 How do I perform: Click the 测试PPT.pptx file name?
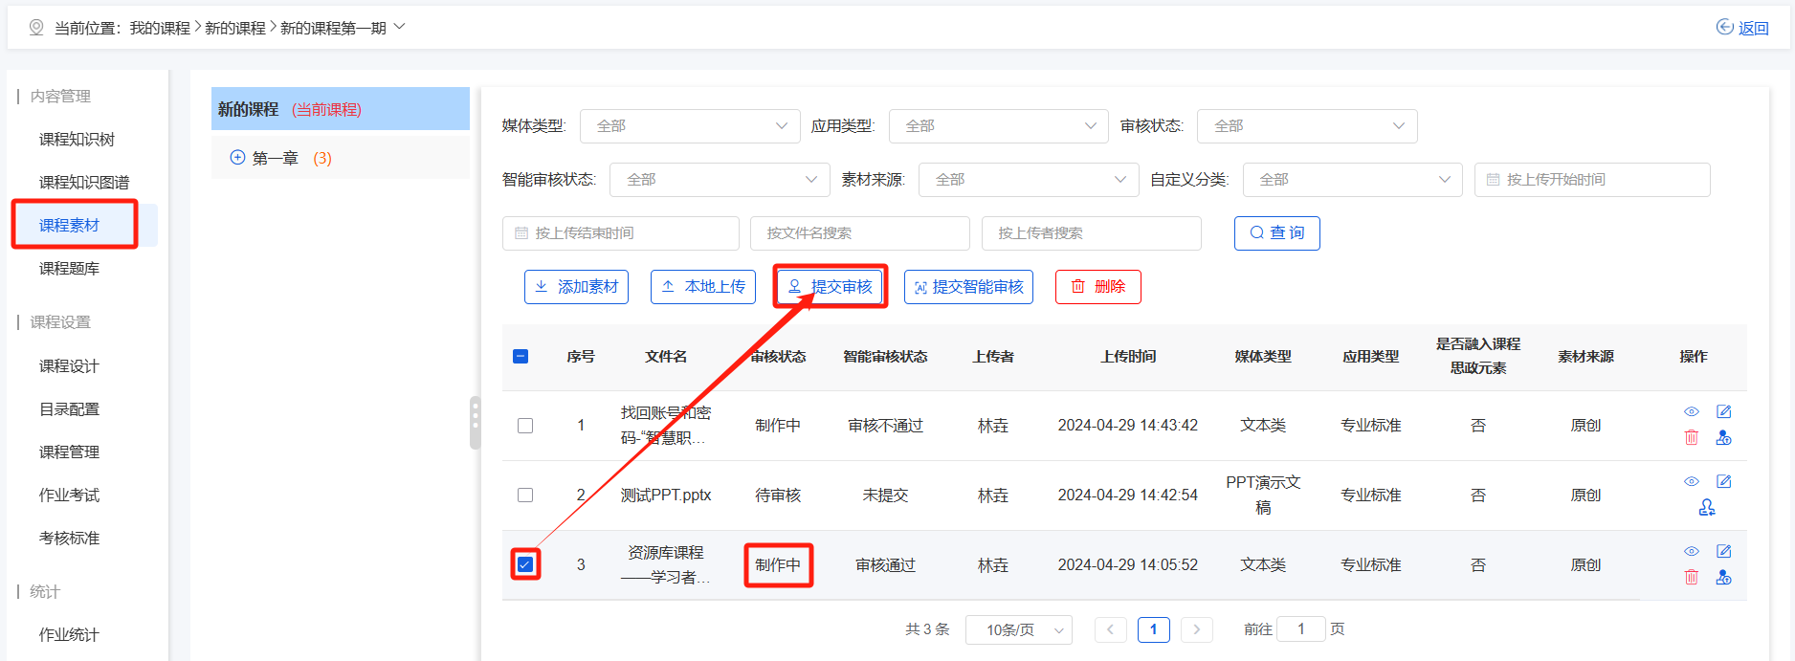click(x=666, y=495)
